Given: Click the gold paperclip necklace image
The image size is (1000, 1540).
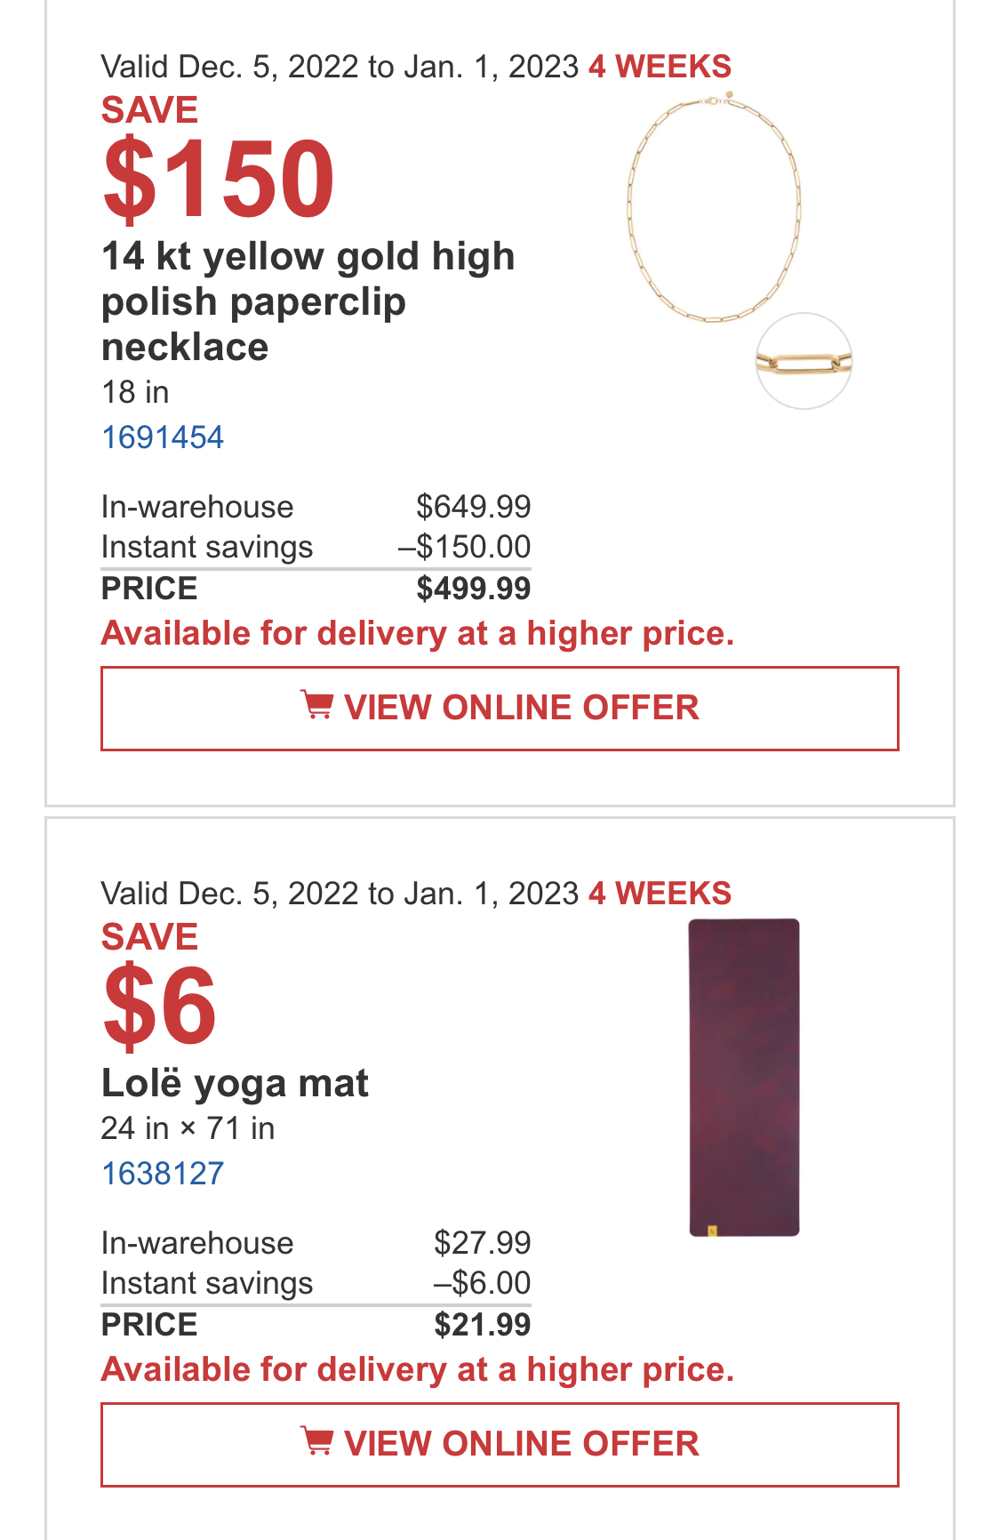Looking at the screenshot, I should 714,206.
